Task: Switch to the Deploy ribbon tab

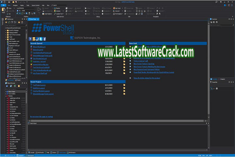Action: click(22, 5)
